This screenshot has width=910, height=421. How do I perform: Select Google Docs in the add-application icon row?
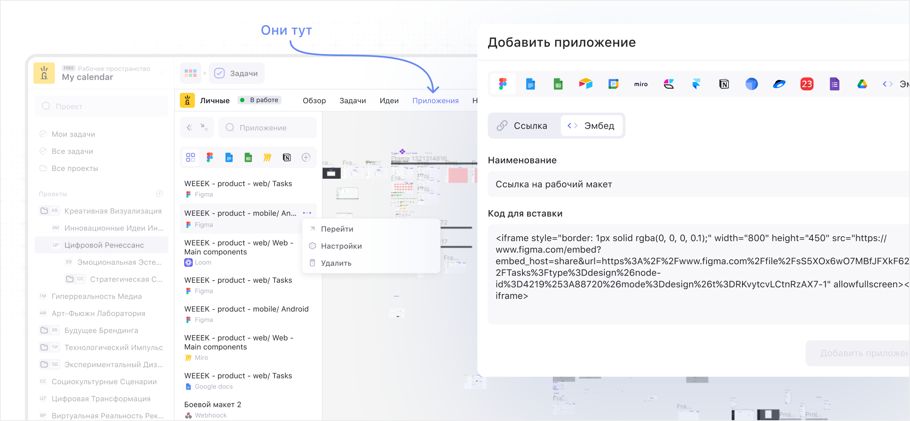click(530, 84)
